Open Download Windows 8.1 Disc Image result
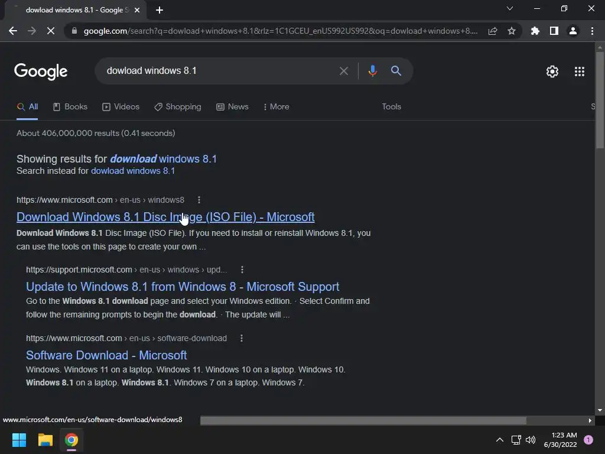The width and height of the screenshot is (605, 454). [x=165, y=218]
